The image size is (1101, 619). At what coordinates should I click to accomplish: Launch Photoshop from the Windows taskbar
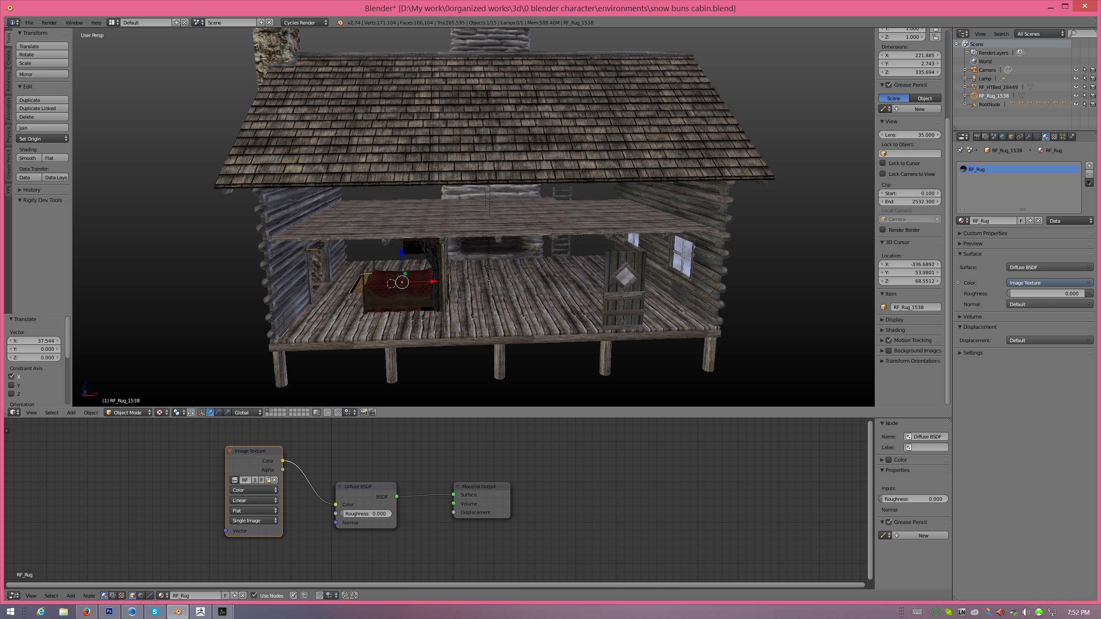(x=109, y=611)
